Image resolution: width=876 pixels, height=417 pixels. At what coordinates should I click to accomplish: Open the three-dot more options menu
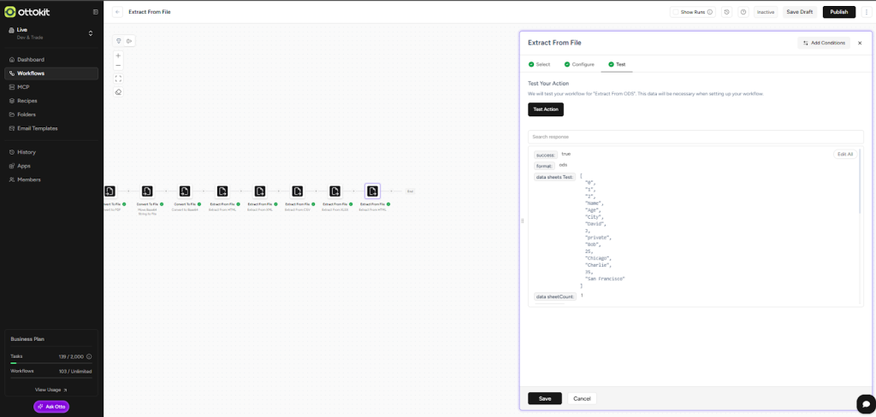[866, 12]
